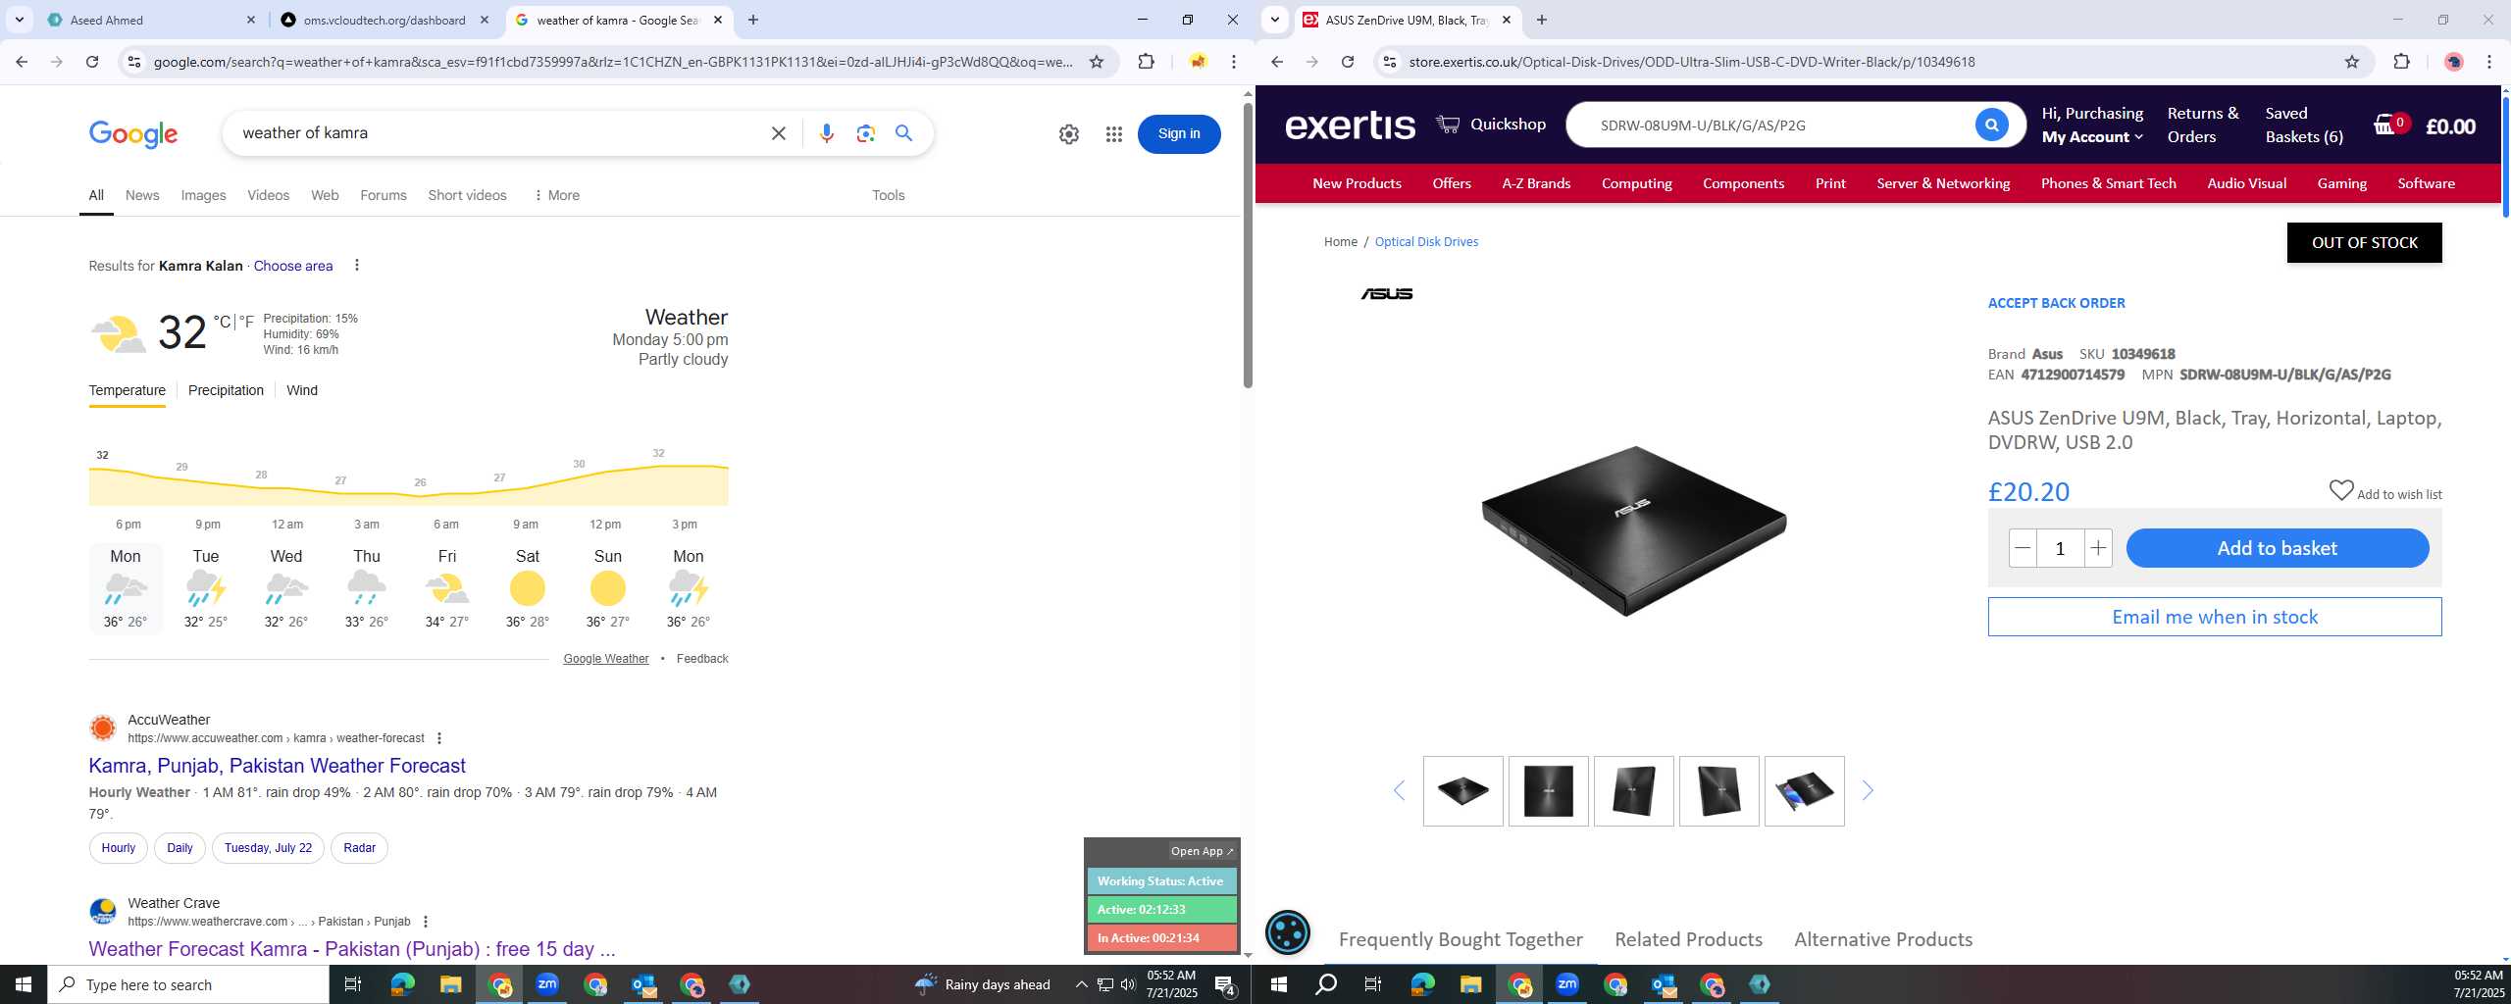Open the Google apps grid icon

(x=1113, y=134)
